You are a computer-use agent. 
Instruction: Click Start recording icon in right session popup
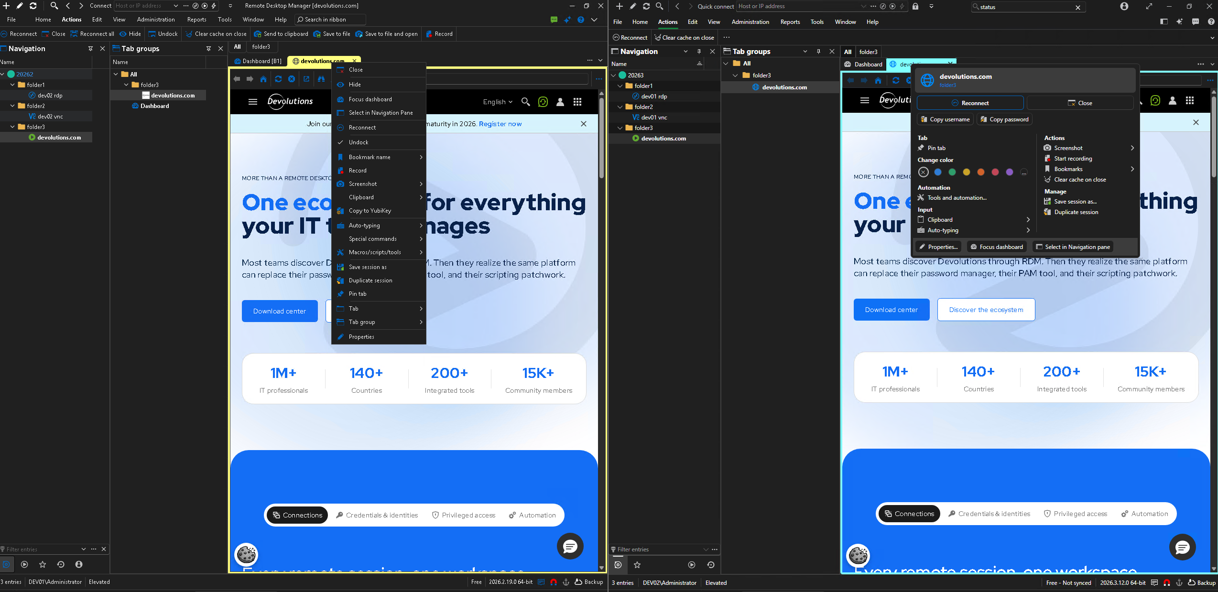point(1047,159)
